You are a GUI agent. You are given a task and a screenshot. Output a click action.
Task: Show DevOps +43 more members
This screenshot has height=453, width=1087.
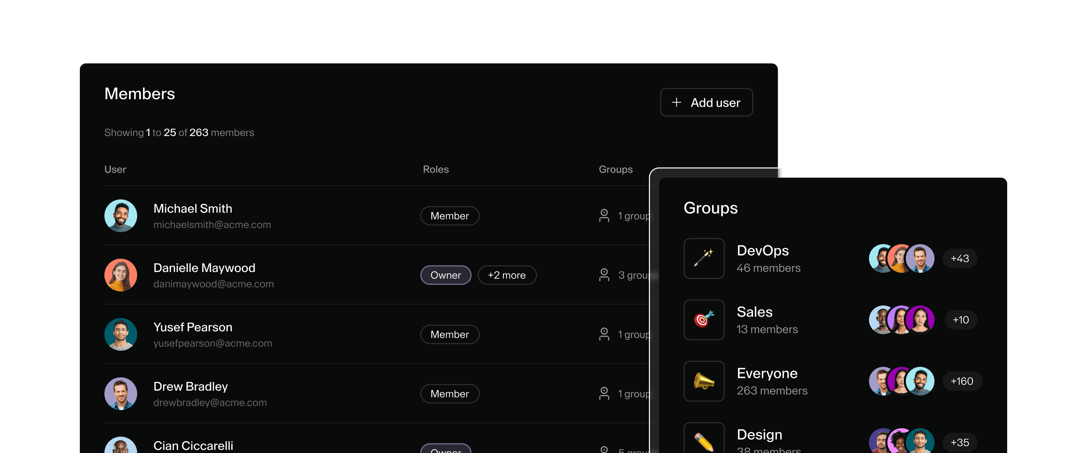pyautogui.click(x=960, y=258)
